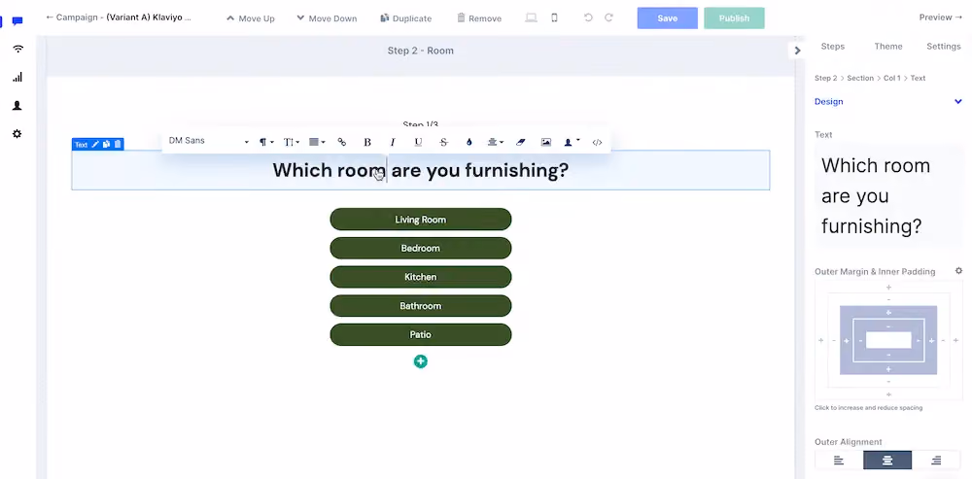Click the Save button

point(667,17)
